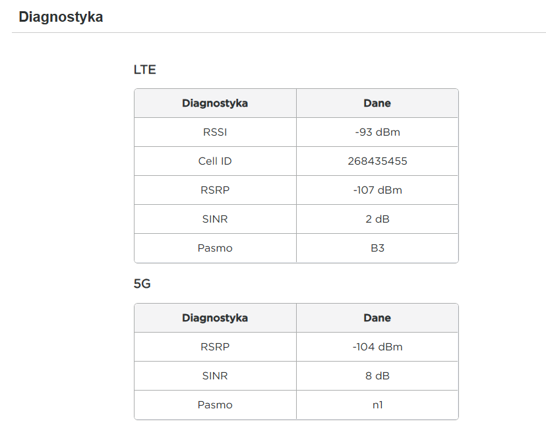The image size is (546, 438).
Task: Select the 5G band value n1
Action: click(377, 405)
